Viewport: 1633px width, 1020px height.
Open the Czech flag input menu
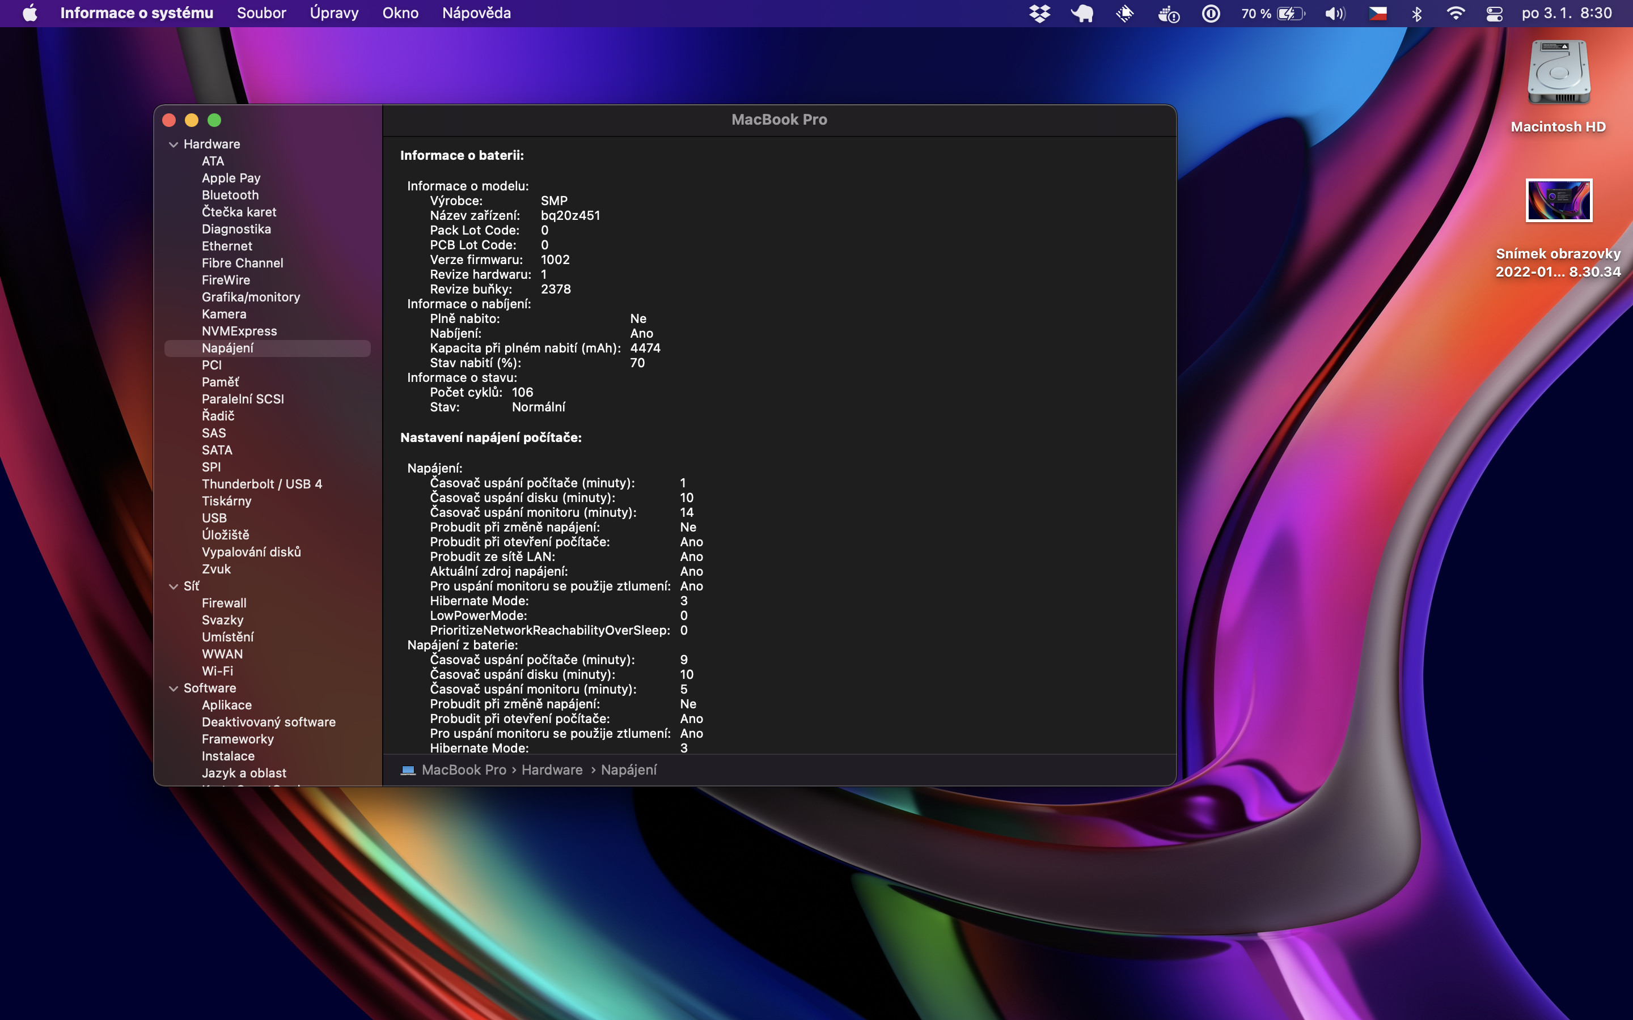(1377, 14)
